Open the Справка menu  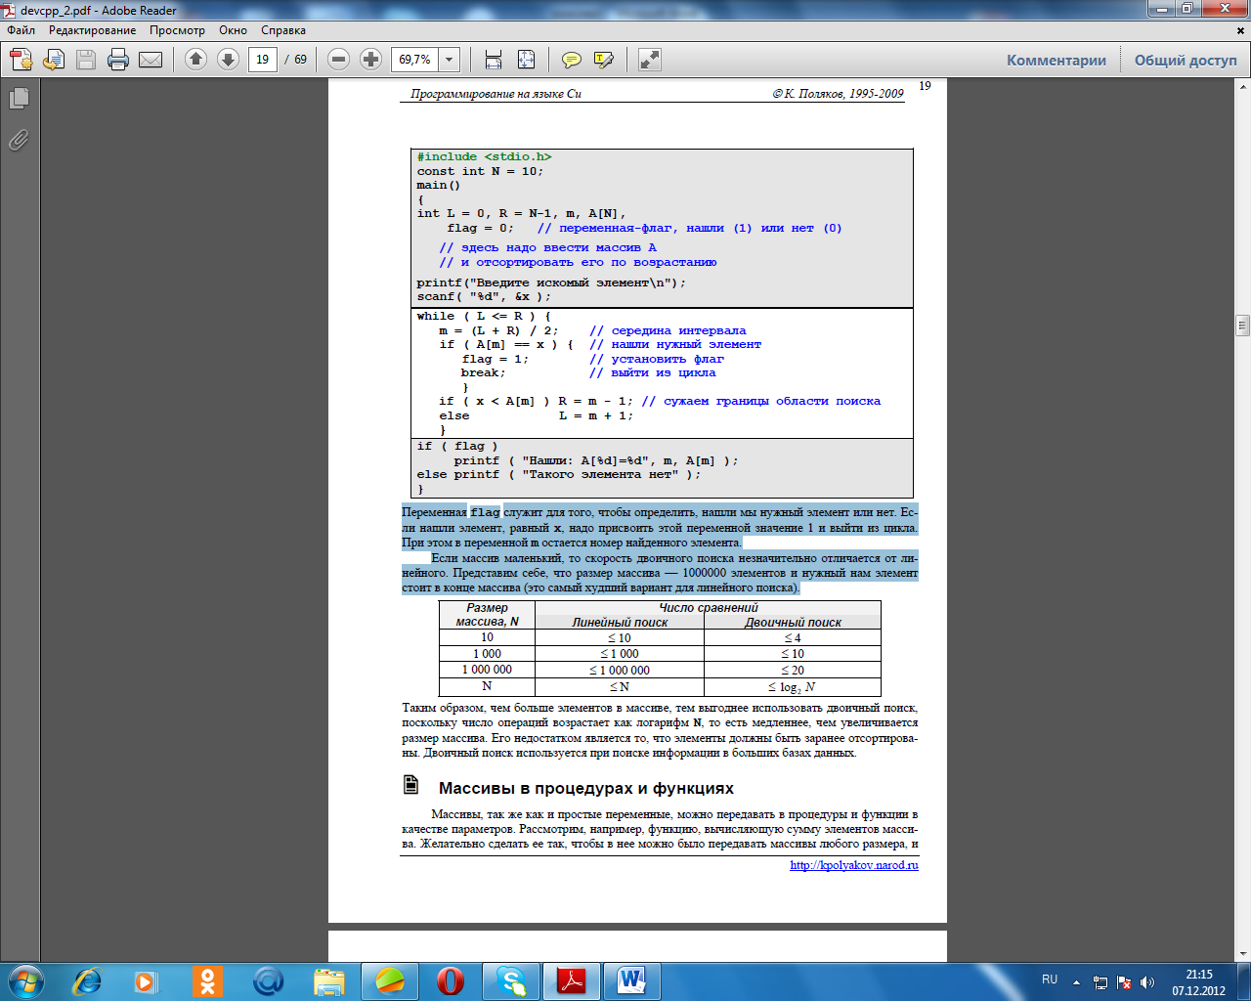pos(283,30)
